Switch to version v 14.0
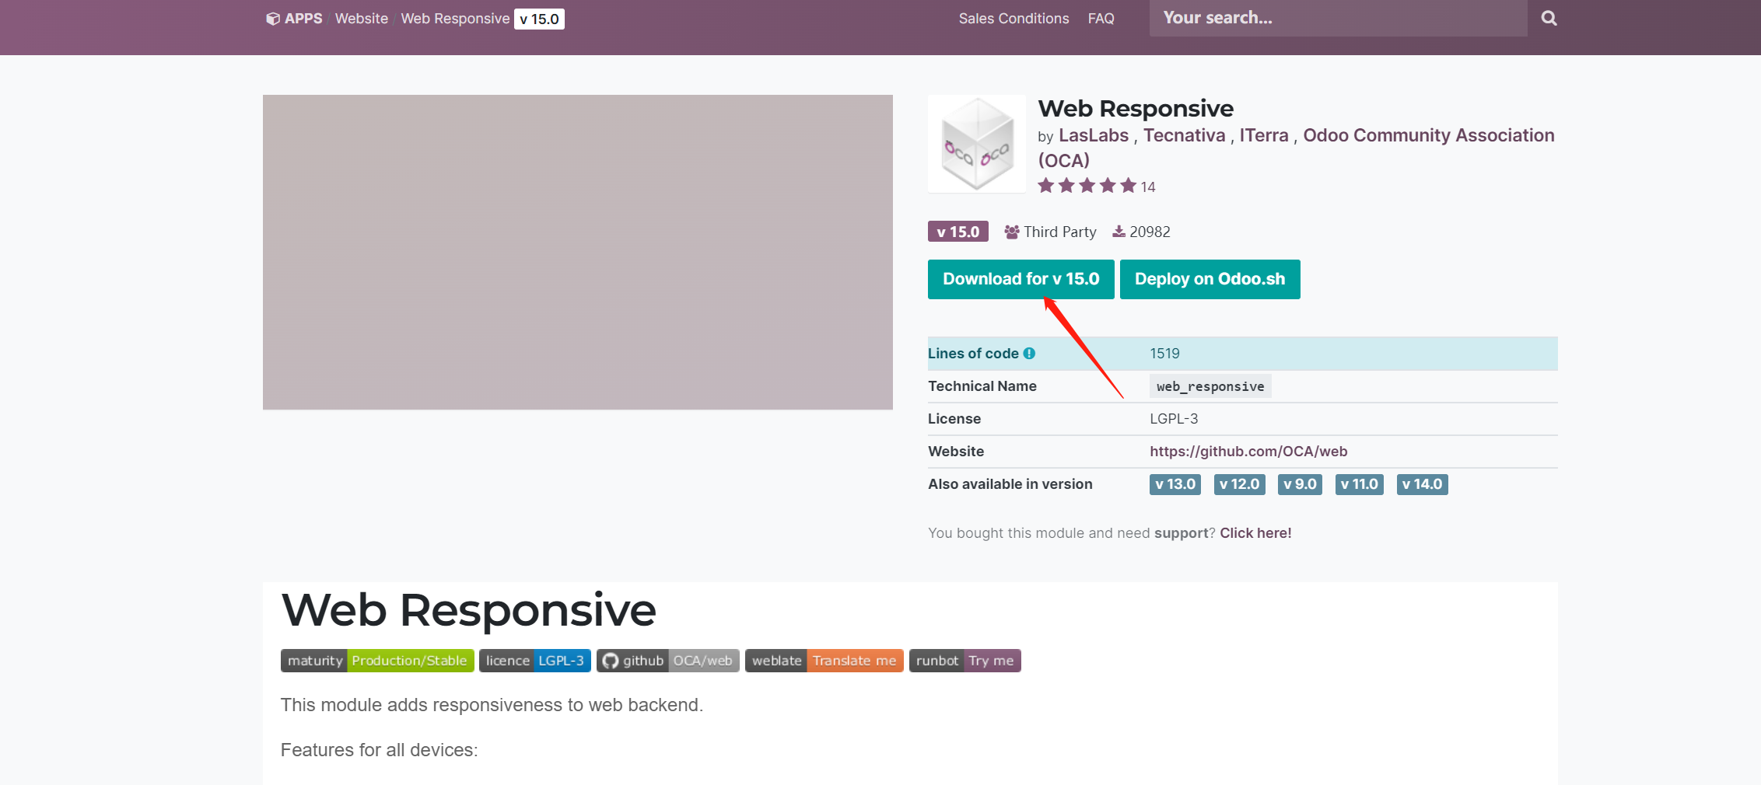 tap(1422, 484)
